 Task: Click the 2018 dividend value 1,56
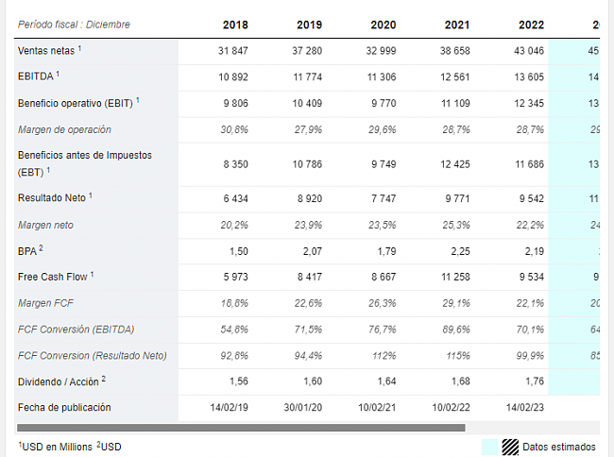(x=239, y=381)
